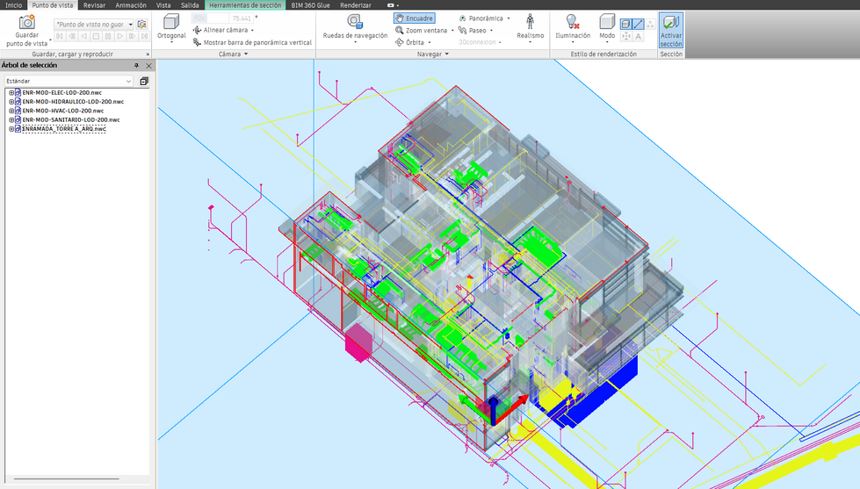The image size is (860, 489).
Task: Open Ruedas de navegación wheel icon
Action: [355, 21]
